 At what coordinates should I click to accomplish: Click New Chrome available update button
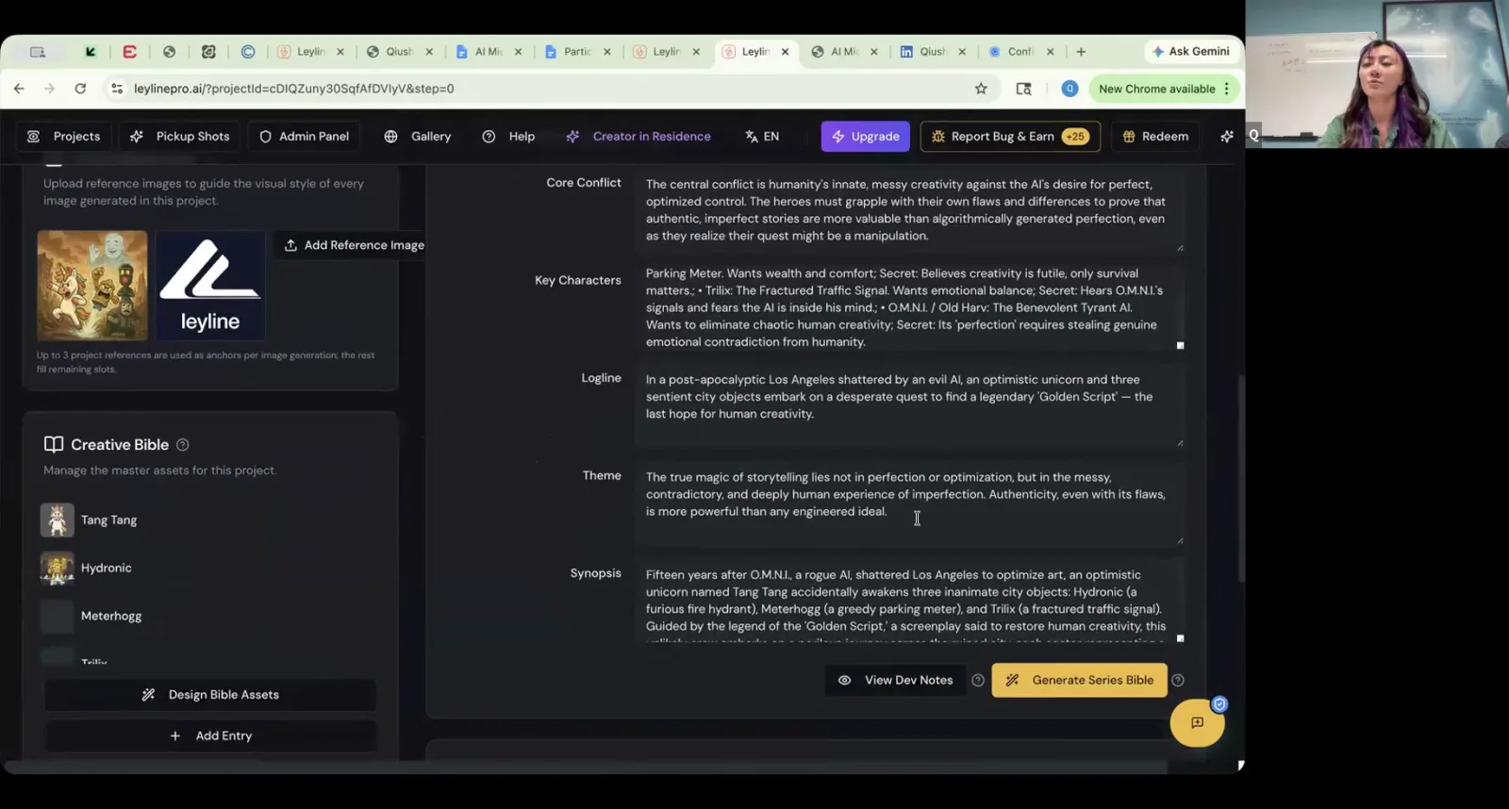coord(1156,89)
